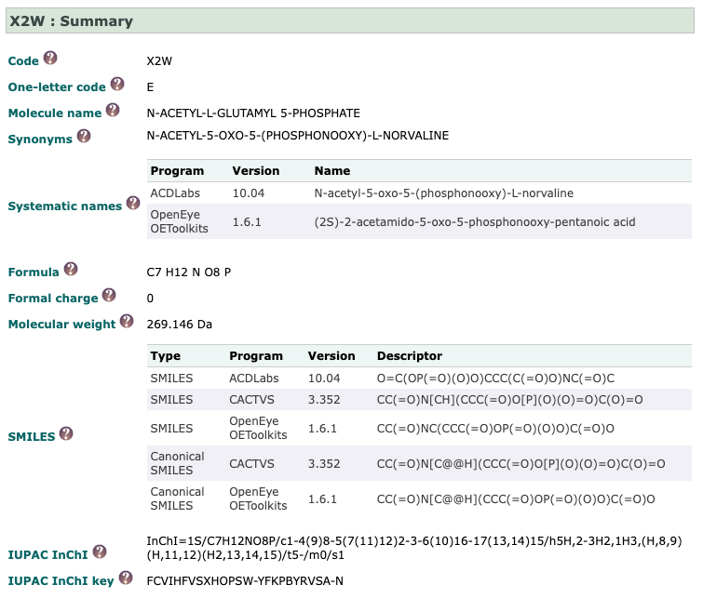Click the formula value C7 H12 N O8 P
Image resolution: width=703 pixels, height=598 pixels.
pos(189,272)
